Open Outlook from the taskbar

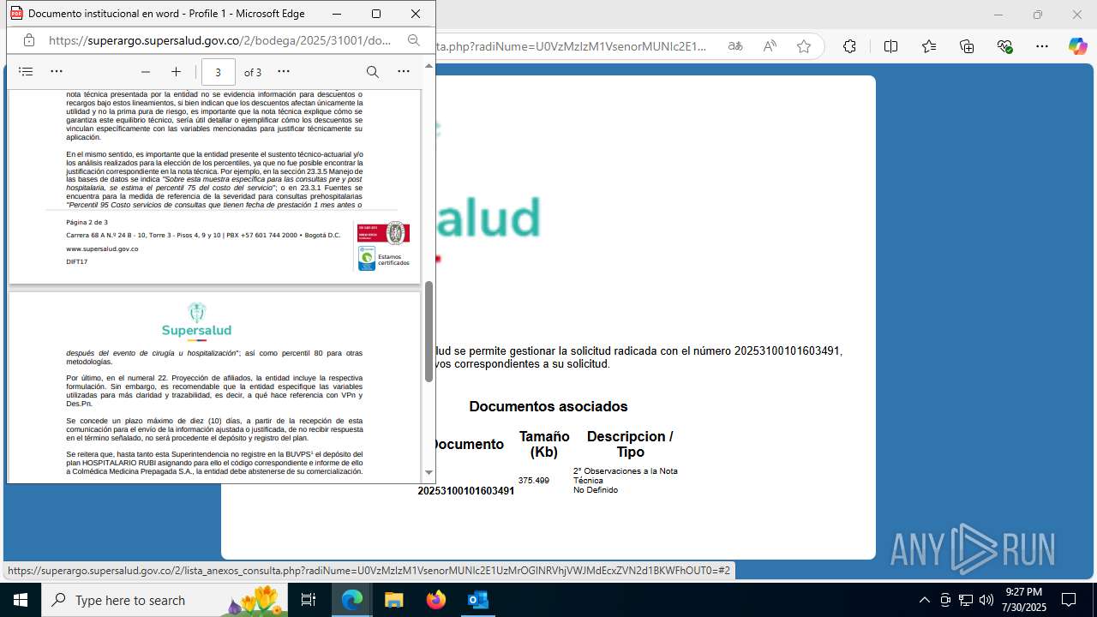tap(478, 600)
